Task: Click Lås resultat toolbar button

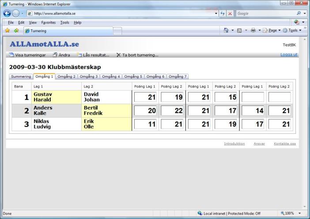Action: coord(93,55)
